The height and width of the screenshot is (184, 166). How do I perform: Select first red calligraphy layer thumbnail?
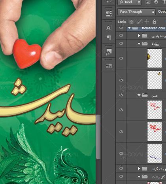pos(155,110)
